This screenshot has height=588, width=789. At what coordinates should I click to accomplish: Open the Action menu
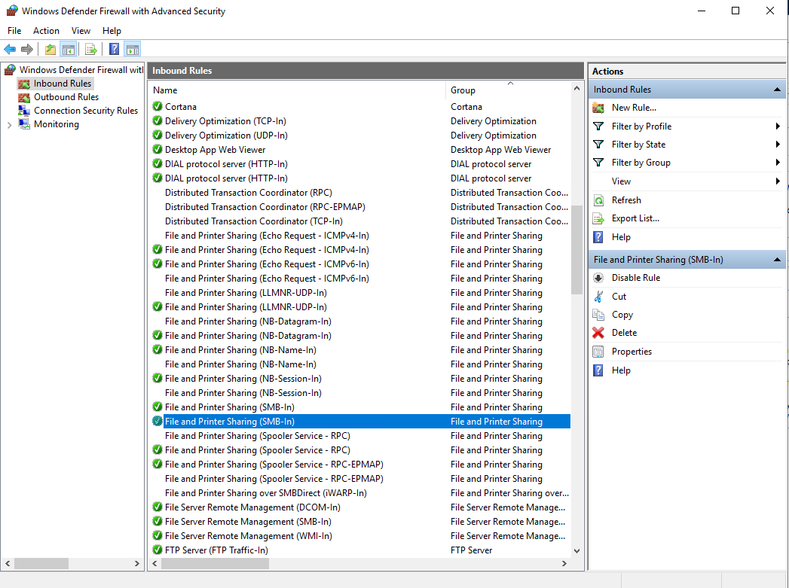(46, 31)
